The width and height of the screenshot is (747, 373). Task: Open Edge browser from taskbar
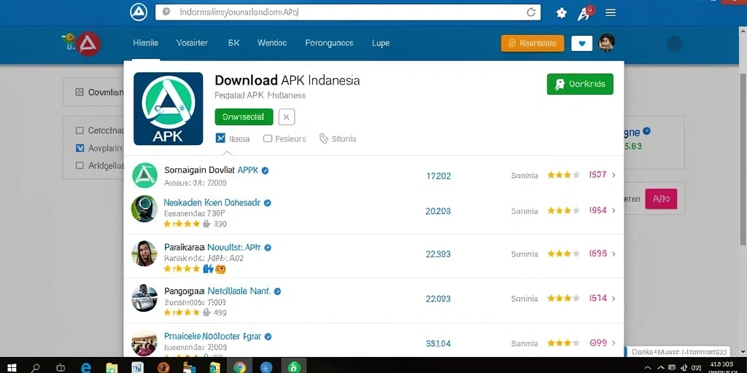pos(86,367)
